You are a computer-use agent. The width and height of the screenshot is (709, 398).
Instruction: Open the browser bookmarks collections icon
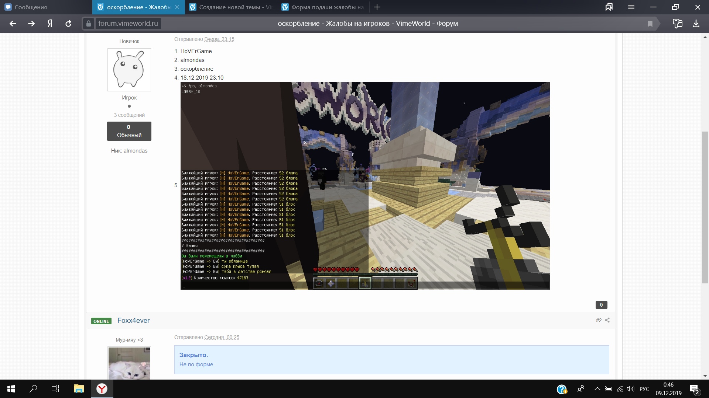pos(609,7)
